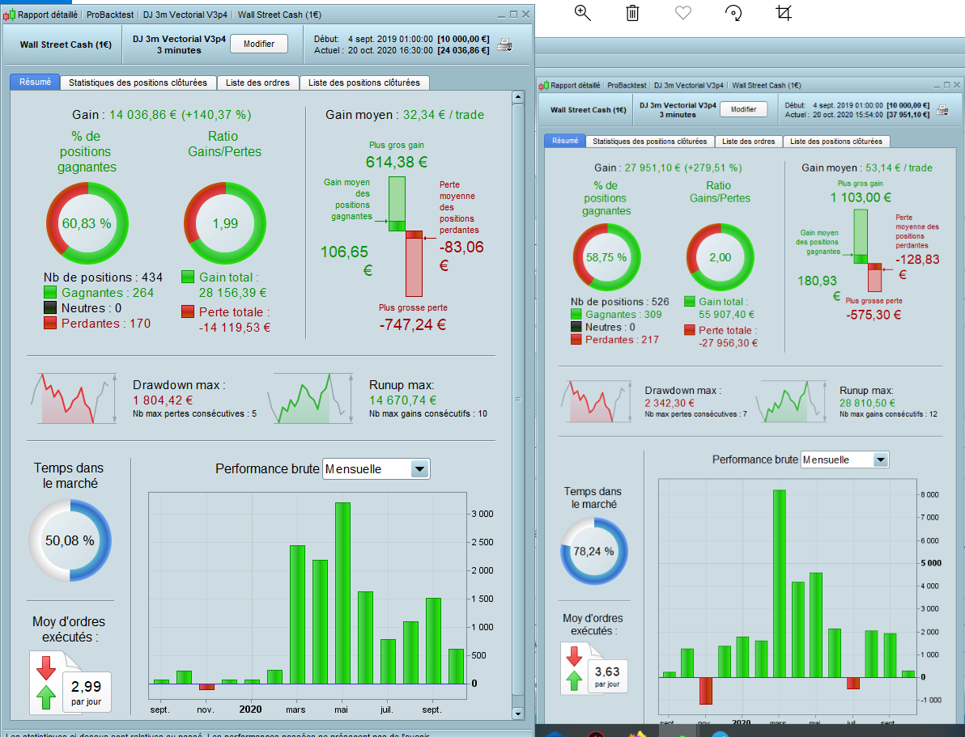Image resolution: width=965 pixels, height=737 pixels.
Task: Open Mensuelle dropdown in left window
Action: (376, 468)
